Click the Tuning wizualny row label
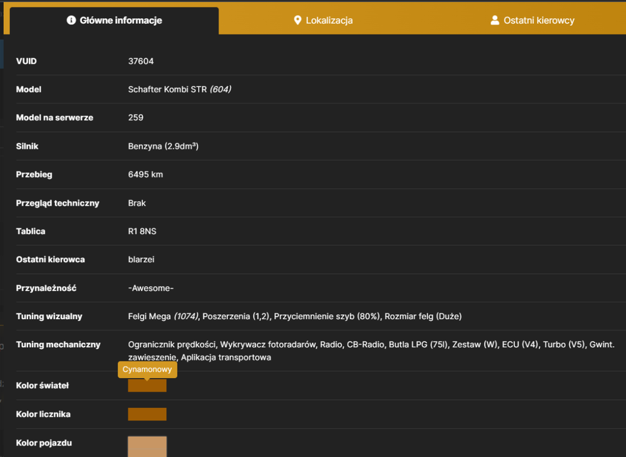The width and height of the screenshot is (626, 457). [49, 316]
